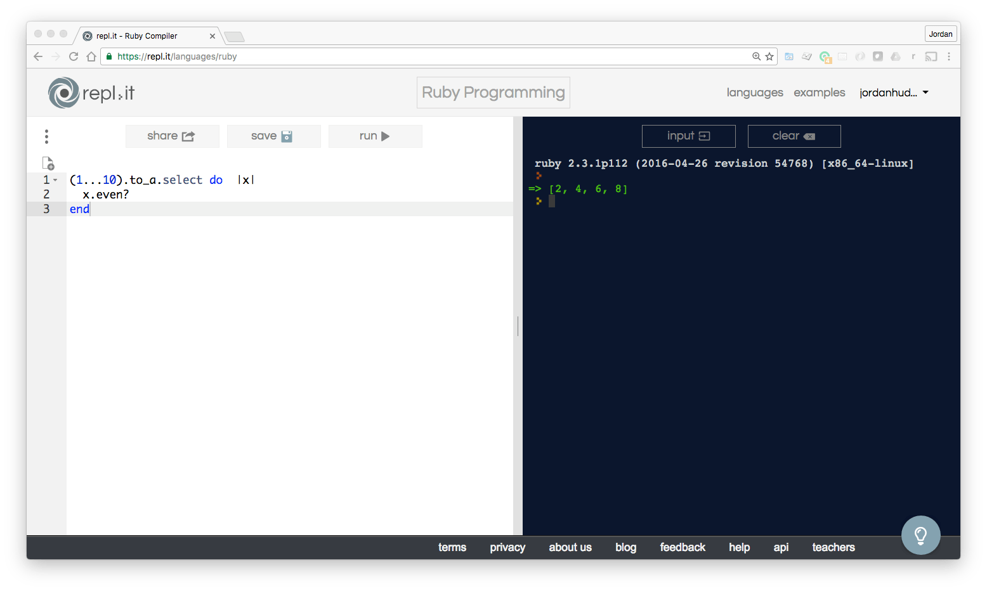Open the blog link
Image resolution: width=987 pixels, height=591 pixels.
[x=625, y=547]
